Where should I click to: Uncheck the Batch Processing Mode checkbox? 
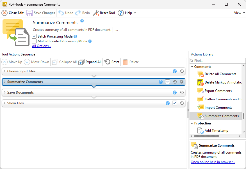pyautogui.click(x=34, y=36)
